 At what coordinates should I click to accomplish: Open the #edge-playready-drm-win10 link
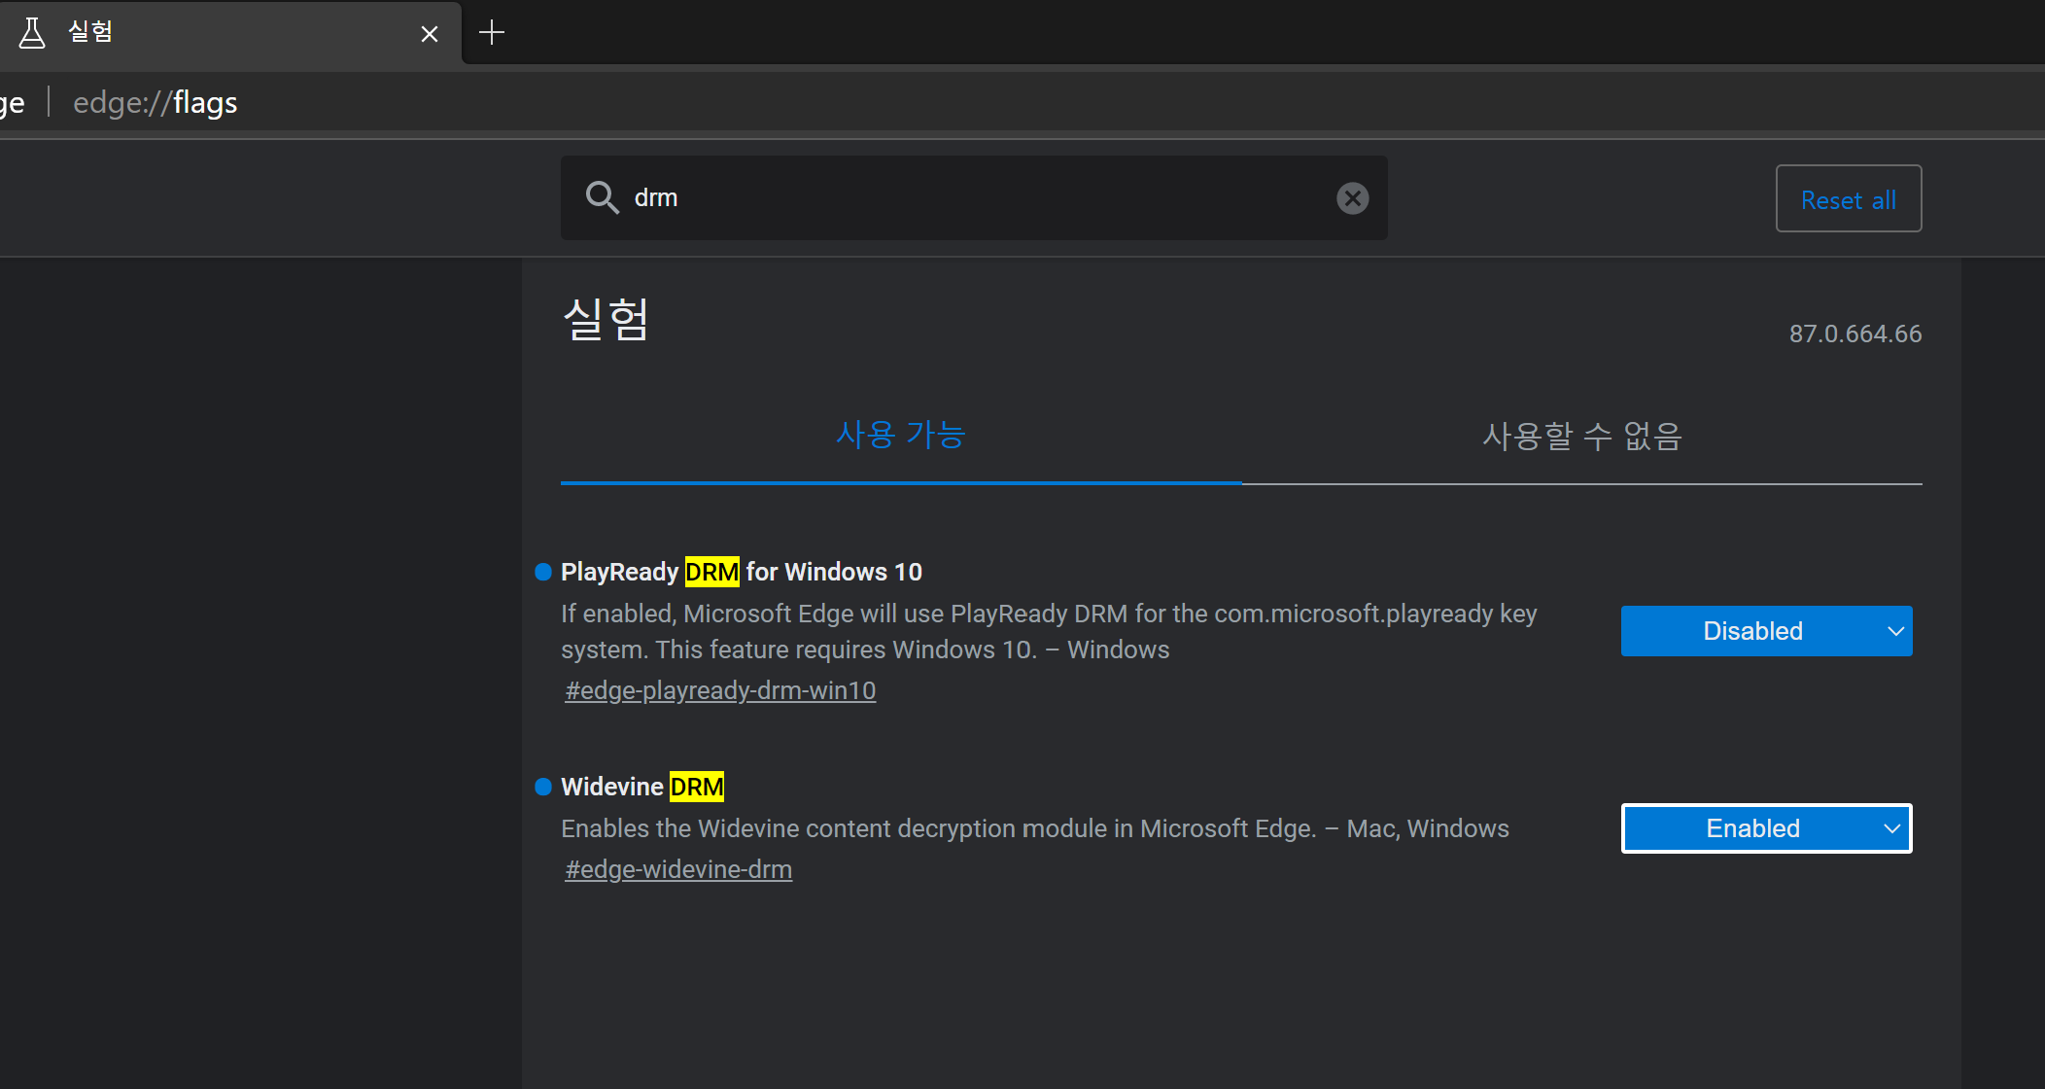coord(720,690)
